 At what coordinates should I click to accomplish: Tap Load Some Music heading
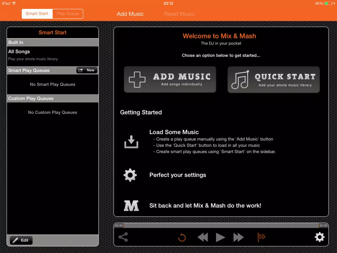pos(174,132)
